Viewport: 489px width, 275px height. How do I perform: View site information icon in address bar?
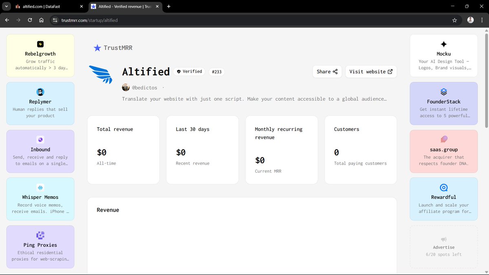pyautogui.click(x=55, y=20)
